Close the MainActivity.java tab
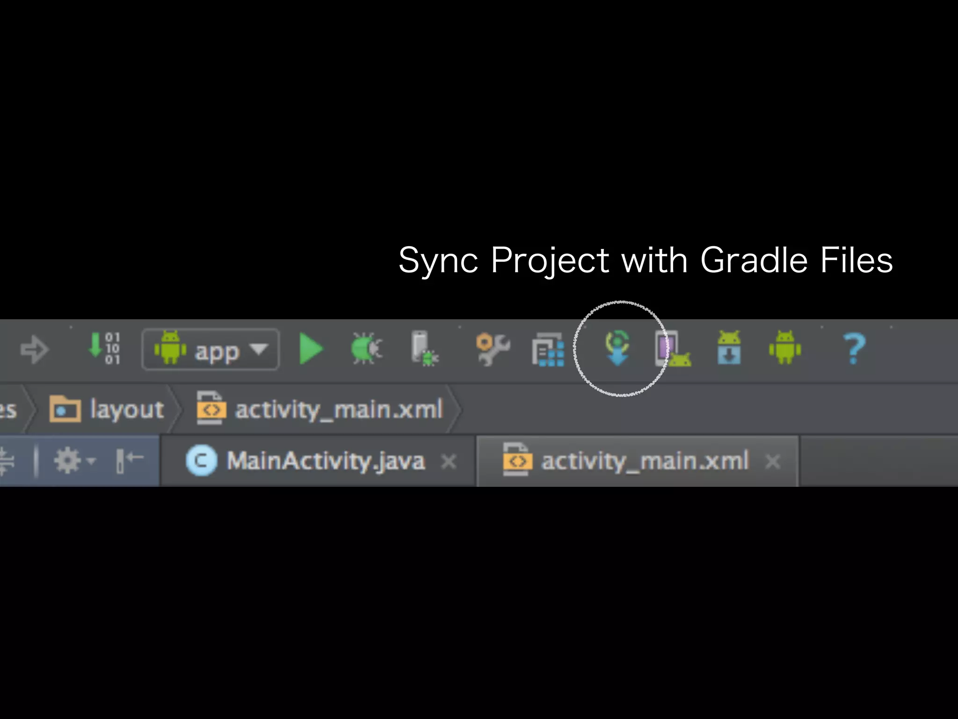 point(449,462)
